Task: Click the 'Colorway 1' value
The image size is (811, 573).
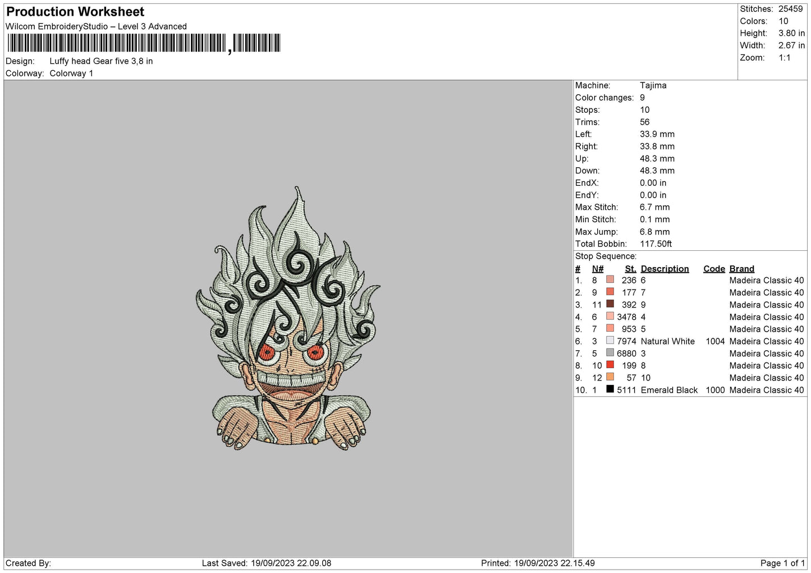Action: 71,74
